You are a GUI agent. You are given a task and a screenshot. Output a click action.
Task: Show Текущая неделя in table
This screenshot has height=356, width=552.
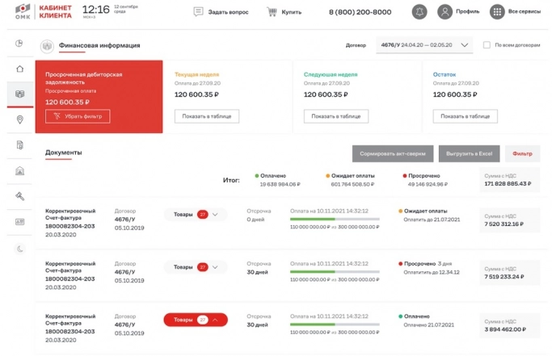(207, 116)
